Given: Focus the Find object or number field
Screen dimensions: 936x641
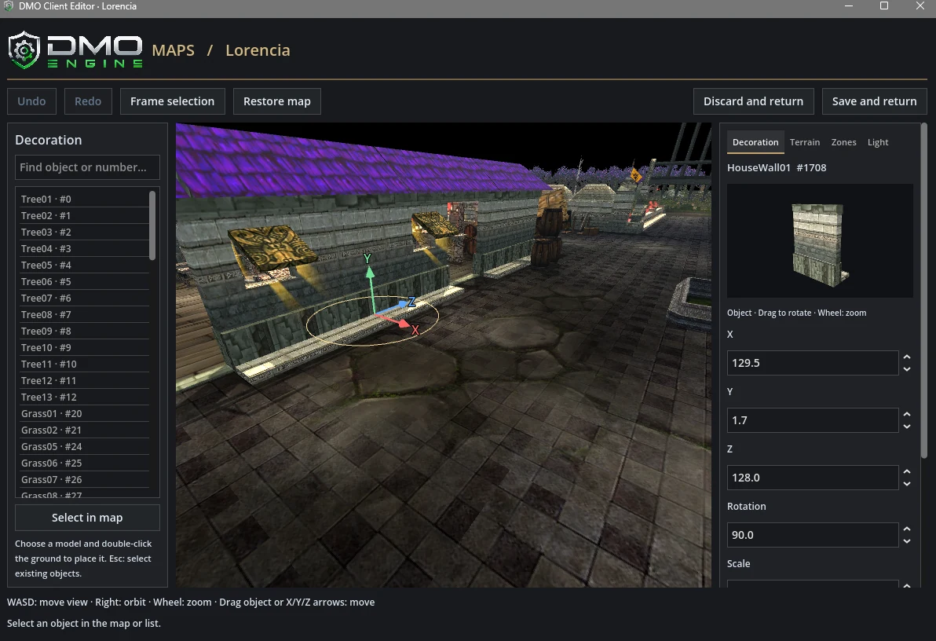Looking at the screenshot, I should coord(87,167).
